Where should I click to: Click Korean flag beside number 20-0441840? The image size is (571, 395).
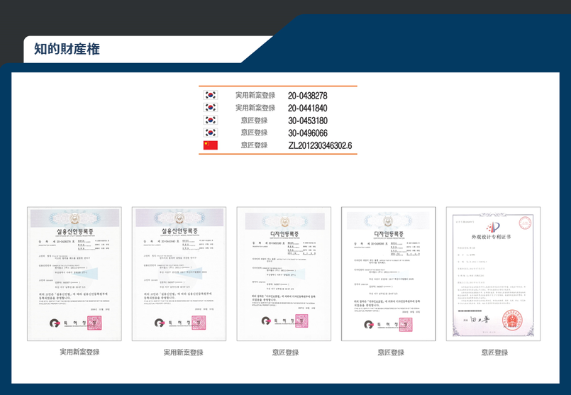point(211,107)
